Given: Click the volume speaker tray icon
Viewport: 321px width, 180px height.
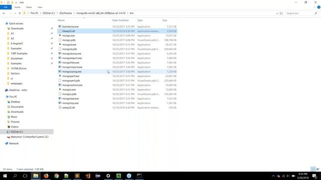Looking at the screenshot, I should pyautogui.click(x=288, y=176).
